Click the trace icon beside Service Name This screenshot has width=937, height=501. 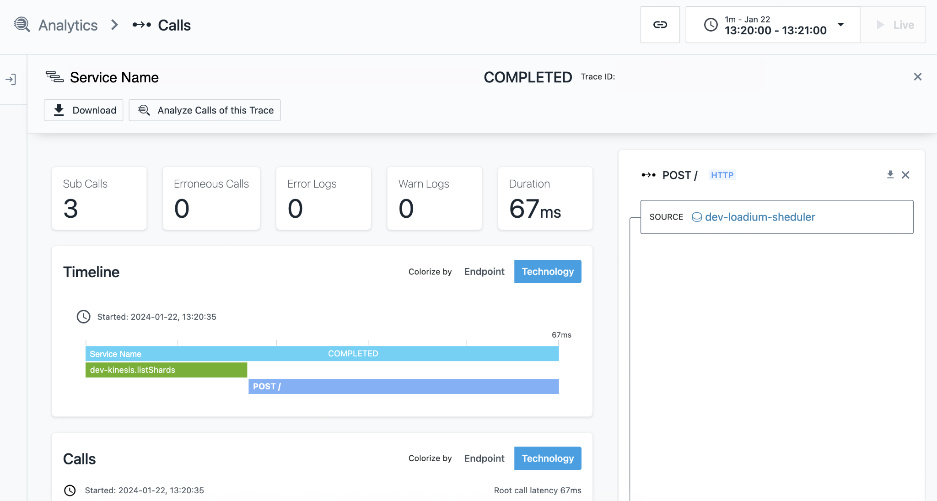(x=54, y=77)
